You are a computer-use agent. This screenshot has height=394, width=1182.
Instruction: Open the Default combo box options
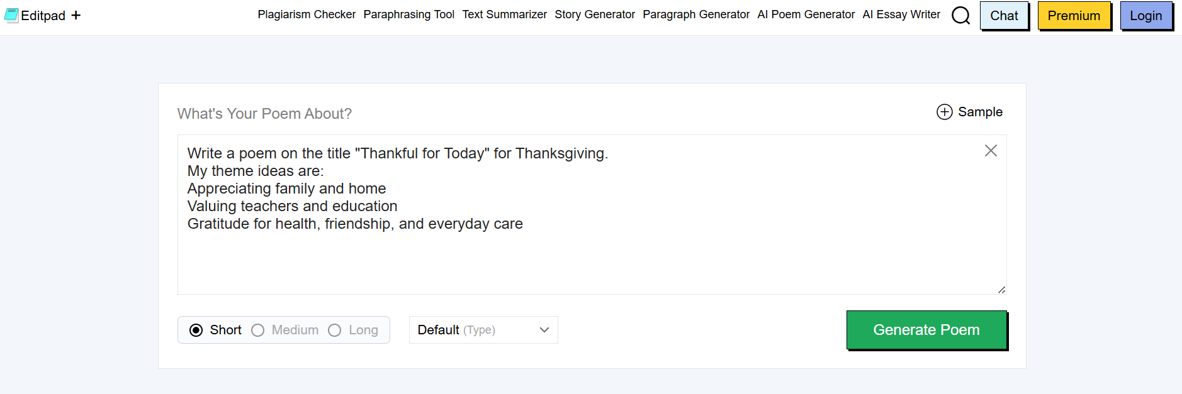tap(483, 329)
